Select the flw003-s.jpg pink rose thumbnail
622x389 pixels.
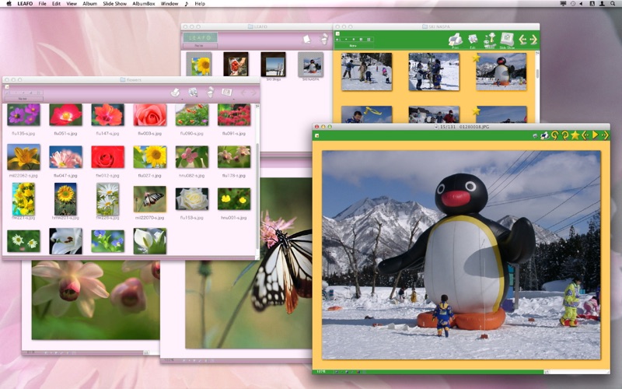click(x=150, y=115)
